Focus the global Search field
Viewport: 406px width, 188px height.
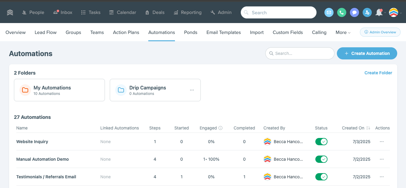(x=279, y=12)
